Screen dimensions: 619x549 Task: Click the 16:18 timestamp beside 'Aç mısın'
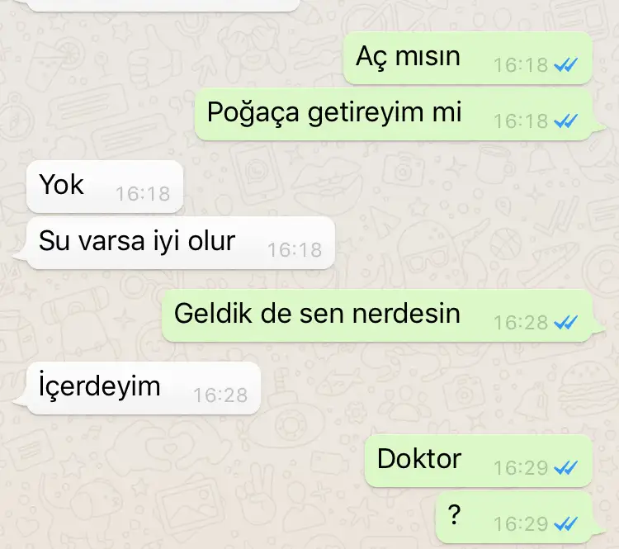click(x=521, y=65)
